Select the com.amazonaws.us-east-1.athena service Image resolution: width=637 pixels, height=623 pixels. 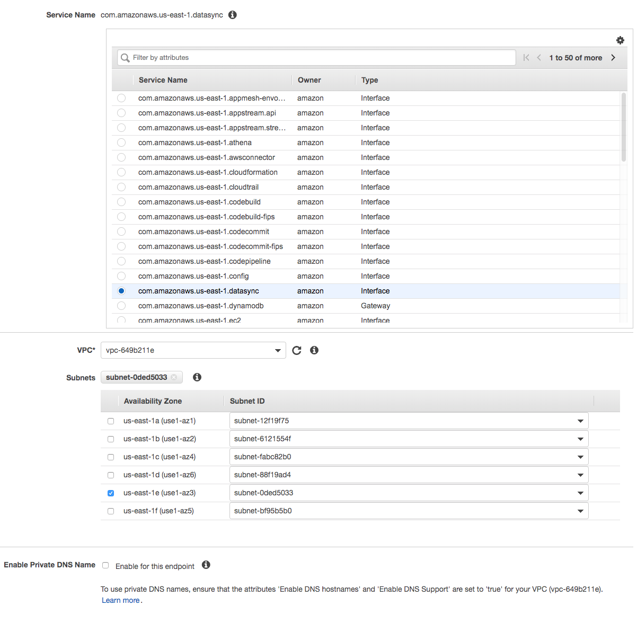(x=121, y=143)
